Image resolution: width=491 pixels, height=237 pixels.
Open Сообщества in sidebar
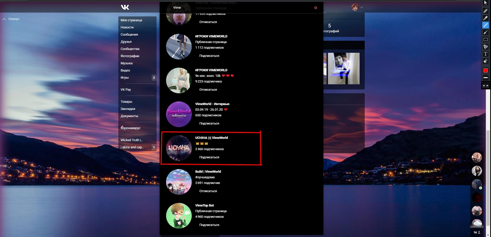pyautogui.click(x=130, y=49)
